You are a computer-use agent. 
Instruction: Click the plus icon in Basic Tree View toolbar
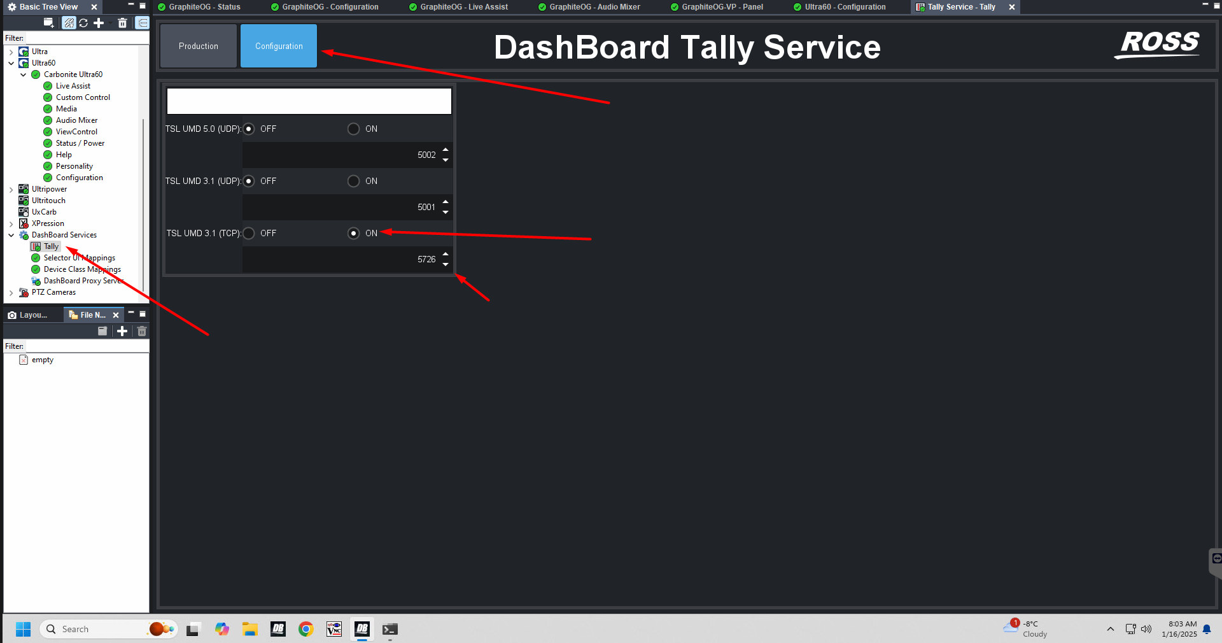tap(99, 23)
